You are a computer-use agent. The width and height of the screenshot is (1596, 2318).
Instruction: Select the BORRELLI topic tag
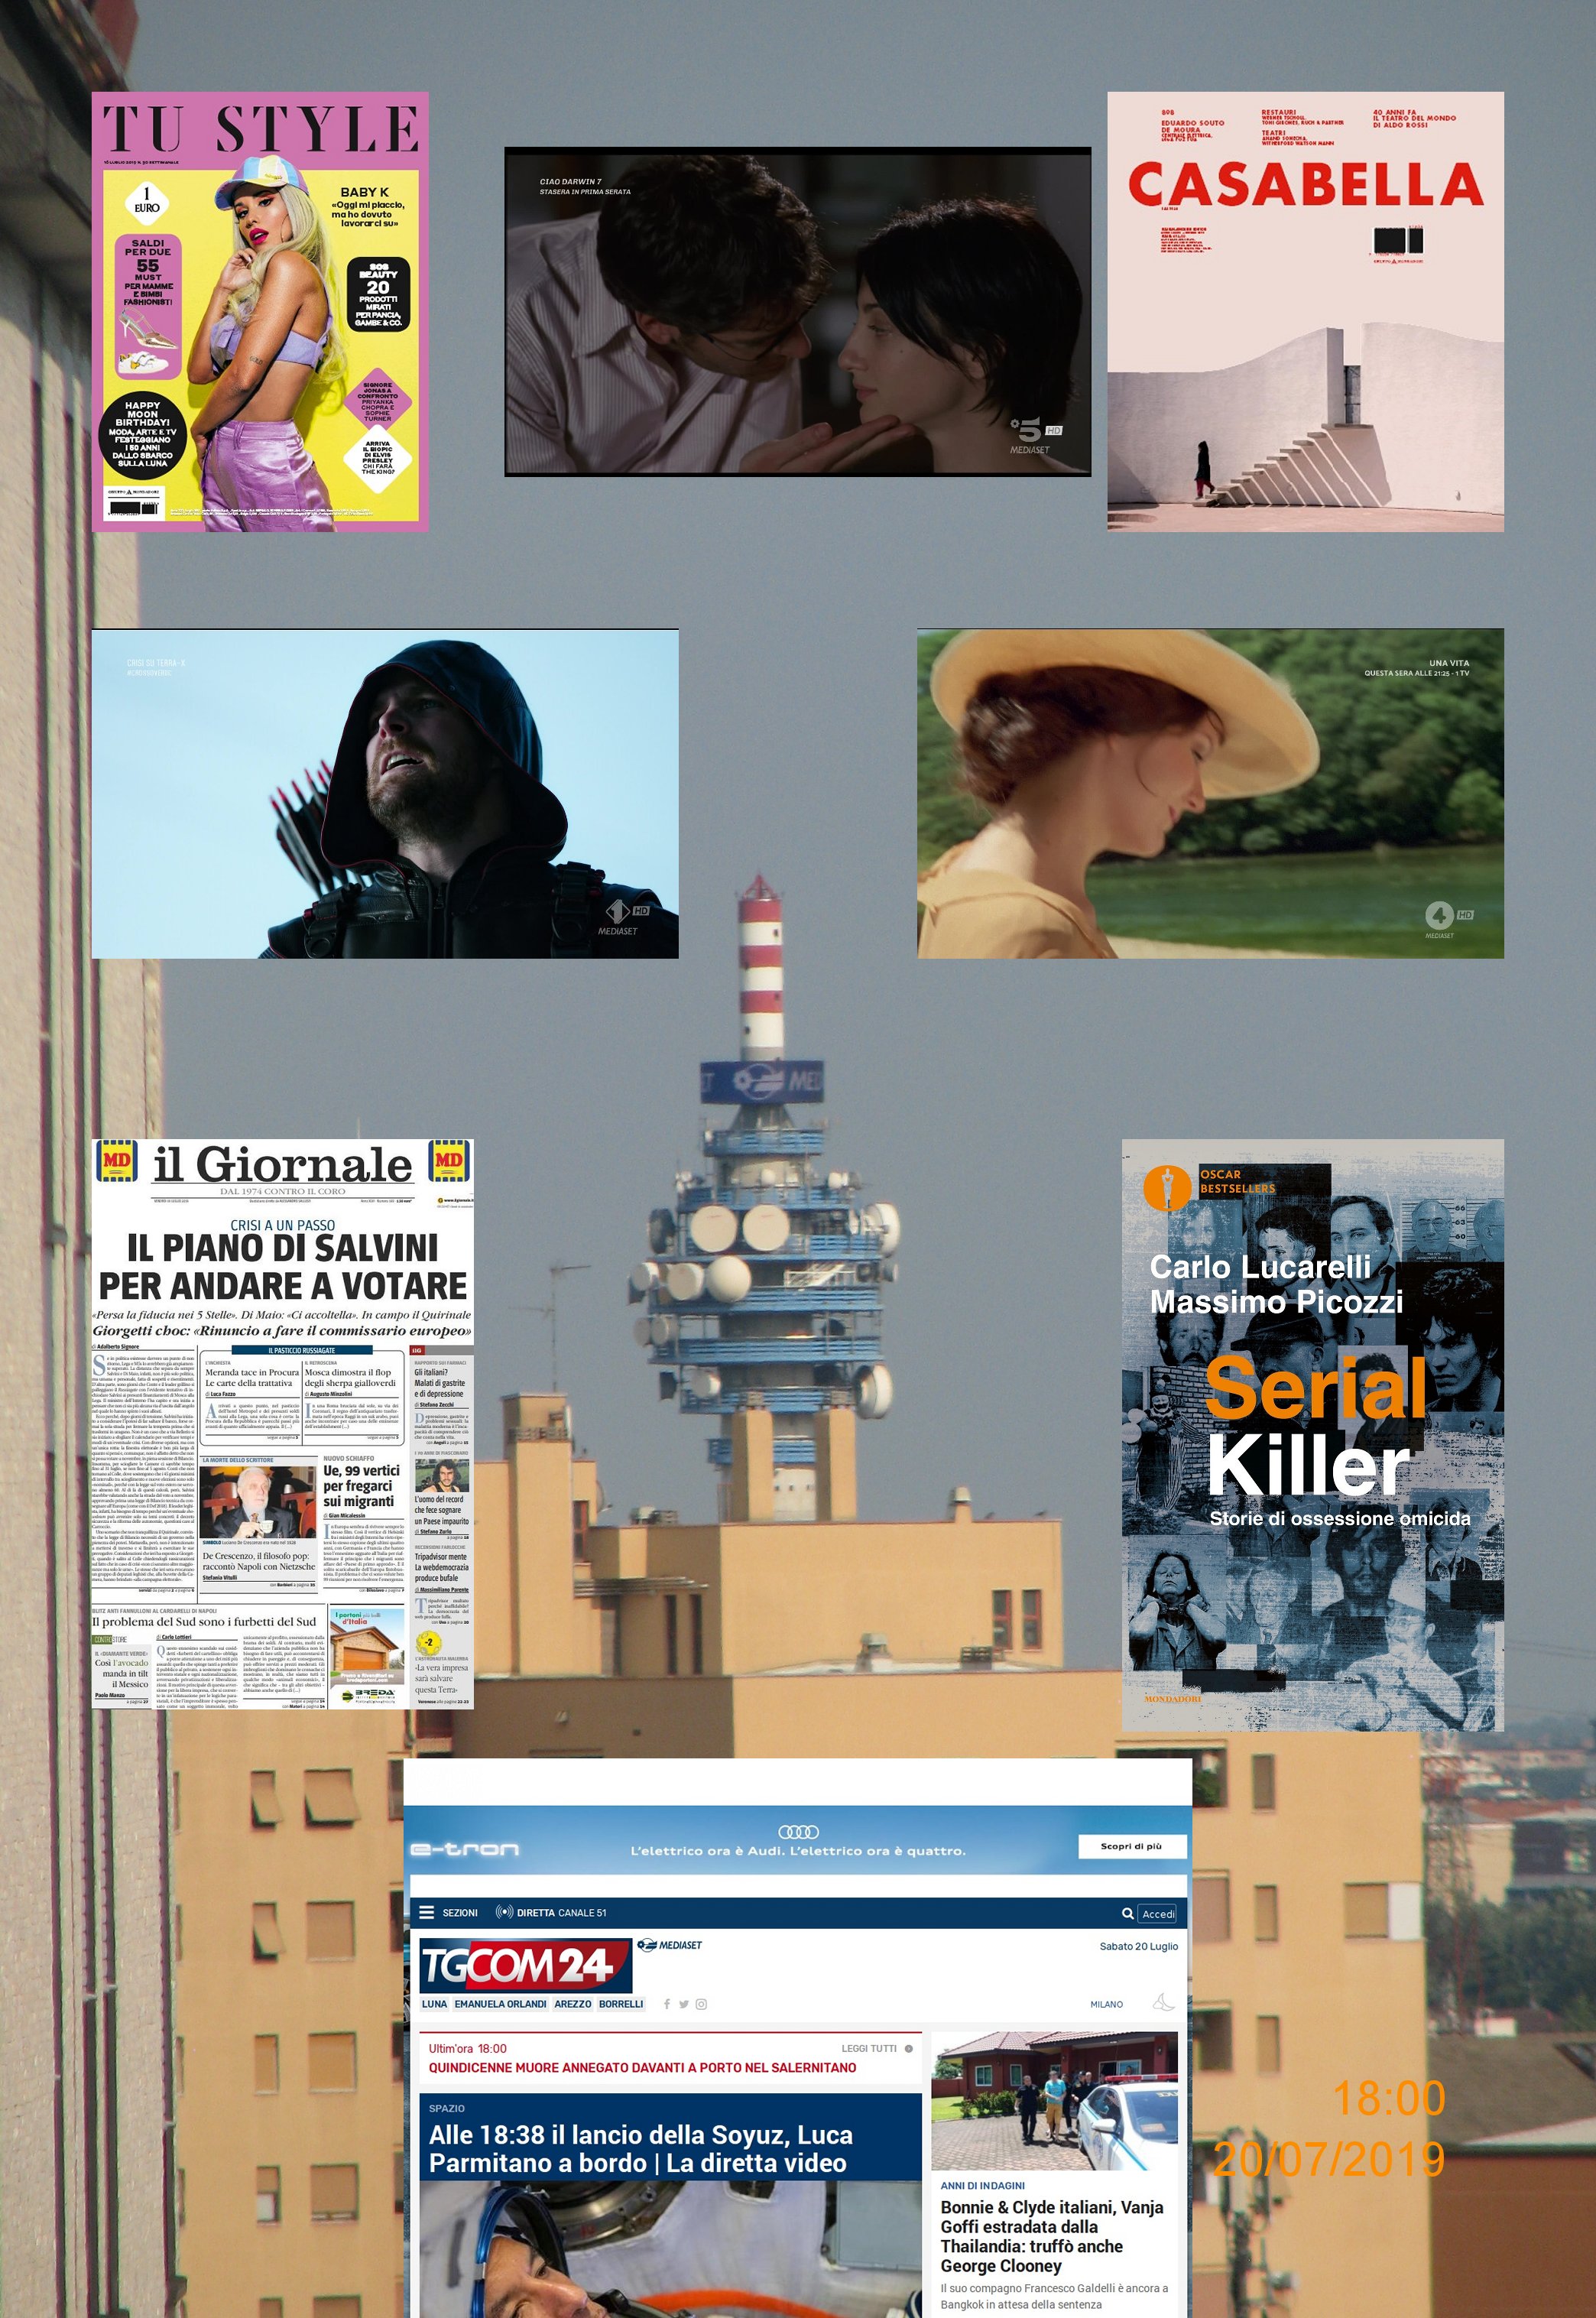pos(621,2004)
